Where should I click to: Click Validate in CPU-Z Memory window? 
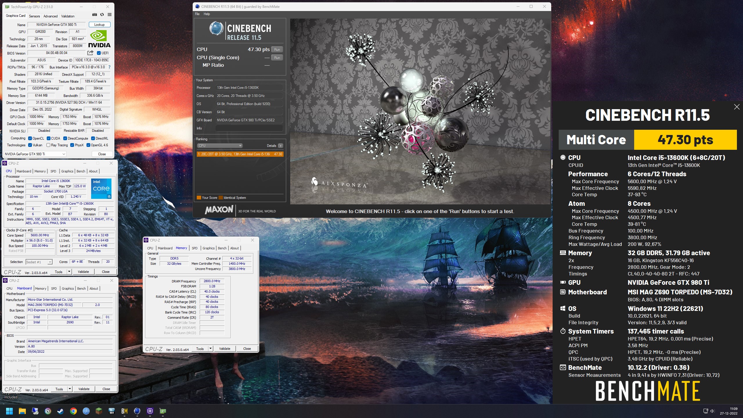point(225,349)
